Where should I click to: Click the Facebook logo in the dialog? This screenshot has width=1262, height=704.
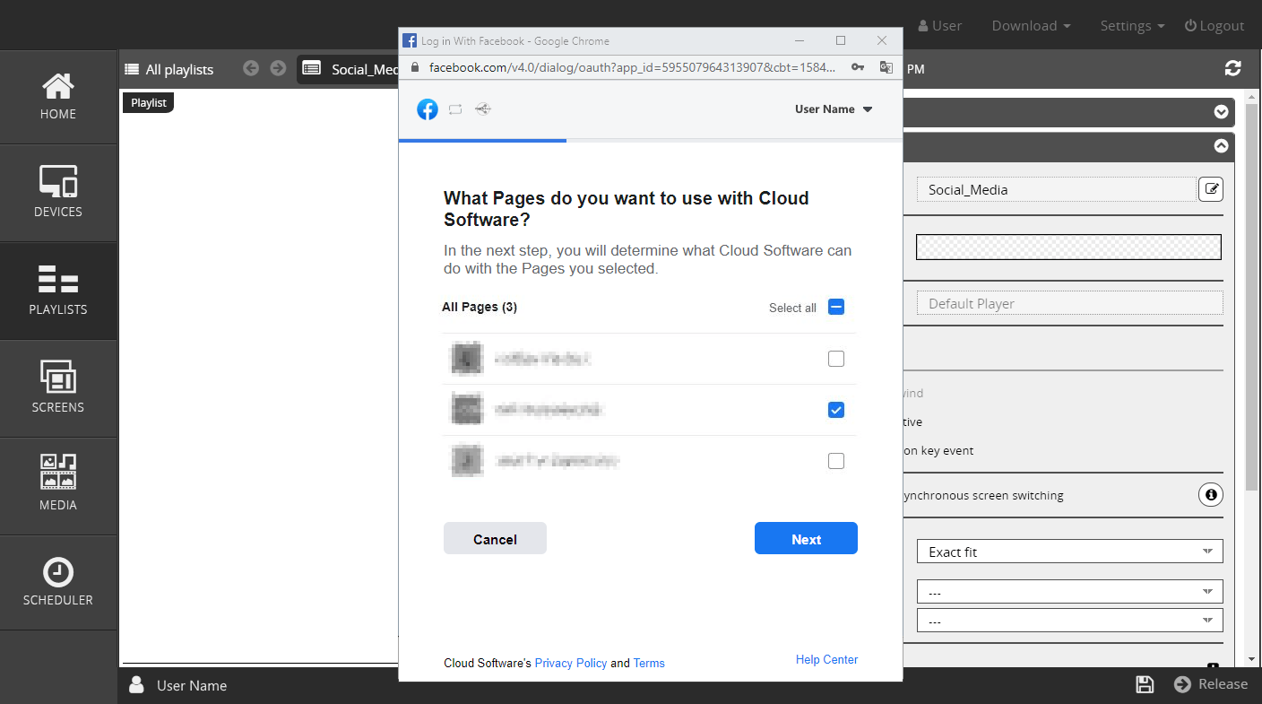click(x=428, y=109)
